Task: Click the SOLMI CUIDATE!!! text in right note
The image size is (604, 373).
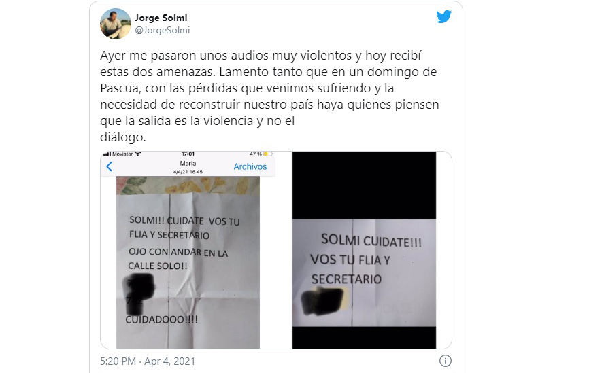Action: tap(371, 241)
